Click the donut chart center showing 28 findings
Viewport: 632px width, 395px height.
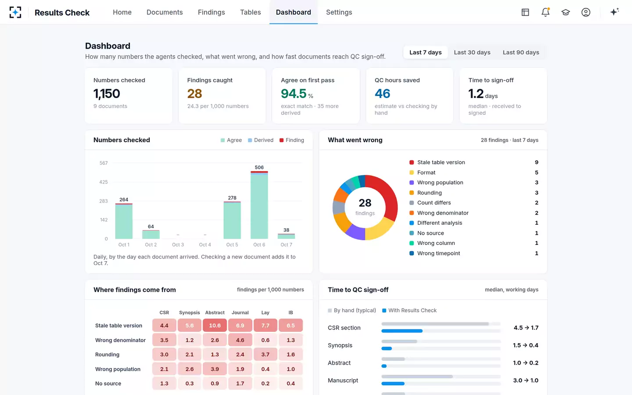coord(365,207)
